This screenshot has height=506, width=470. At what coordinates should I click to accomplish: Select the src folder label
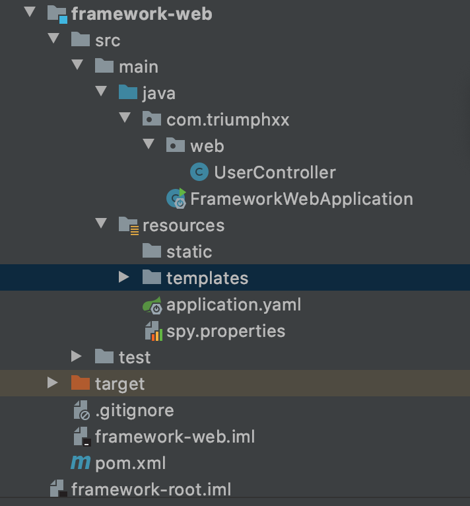(x=108, y=40)
